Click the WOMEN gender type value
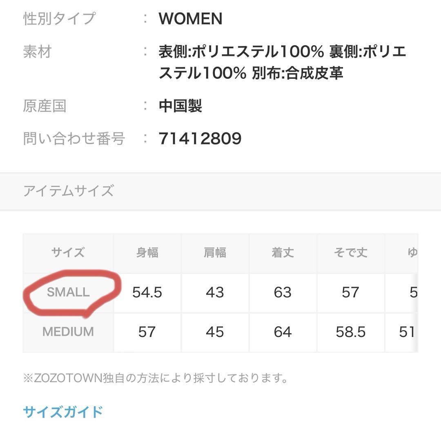 191,19
